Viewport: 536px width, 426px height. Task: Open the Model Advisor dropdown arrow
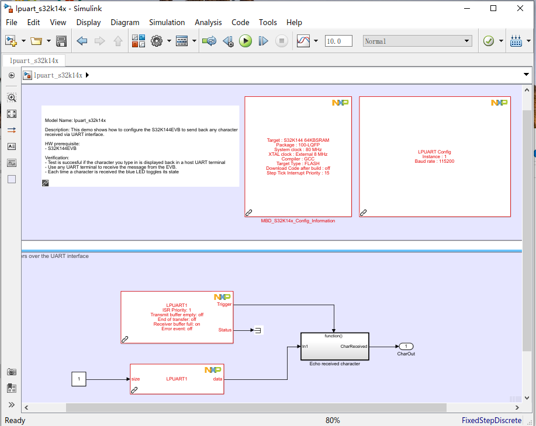(501, 41)
